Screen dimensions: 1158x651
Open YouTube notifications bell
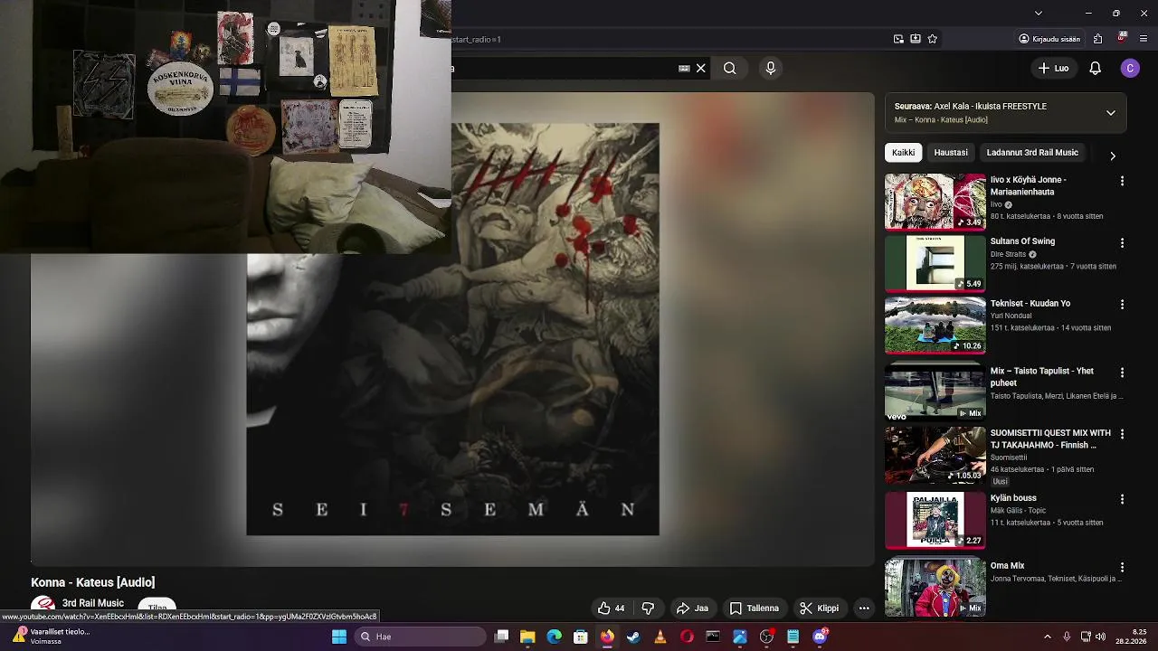pos(1095,68)
